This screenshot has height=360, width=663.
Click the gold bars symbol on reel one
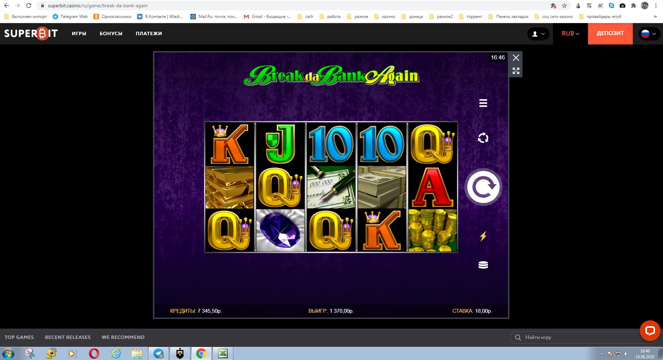[229, 187]
